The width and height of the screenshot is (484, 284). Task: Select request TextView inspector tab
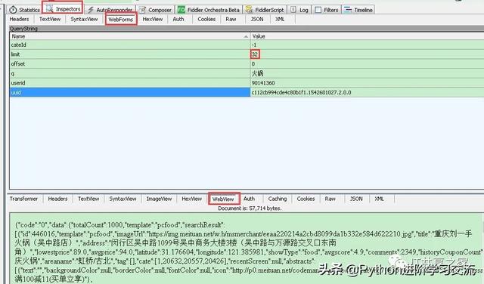click(50, 19)
